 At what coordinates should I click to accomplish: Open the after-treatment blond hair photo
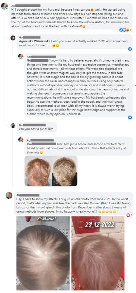(x=65, y=171)
